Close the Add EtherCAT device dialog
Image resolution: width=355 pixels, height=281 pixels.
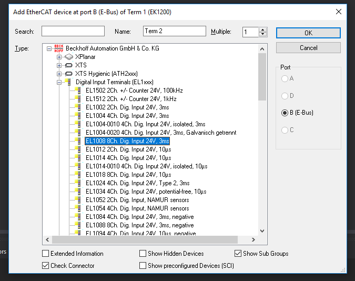tap(339, 12)
